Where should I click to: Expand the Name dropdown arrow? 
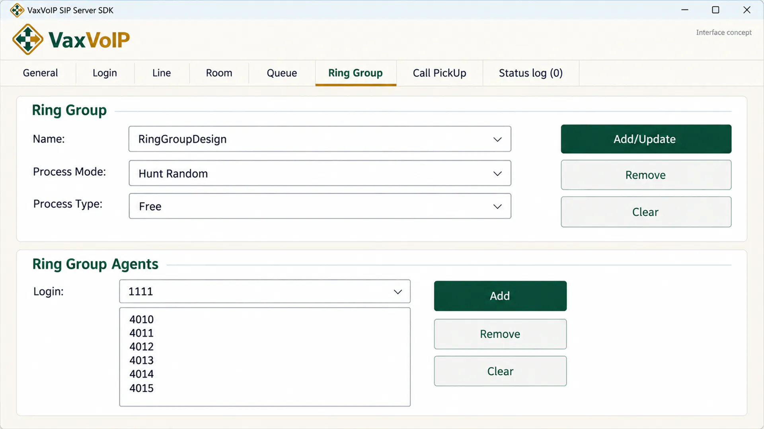pyautogui.click(x=497, y=139)
